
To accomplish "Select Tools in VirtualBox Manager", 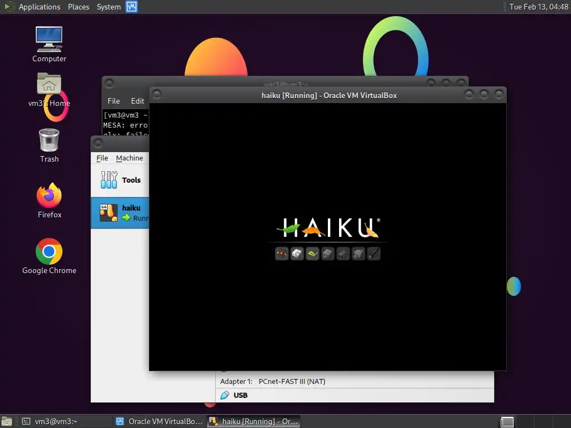I will point(120,180).
